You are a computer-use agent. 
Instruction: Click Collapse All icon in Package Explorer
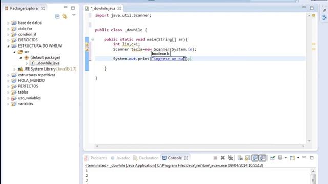(x=57, y=16)
